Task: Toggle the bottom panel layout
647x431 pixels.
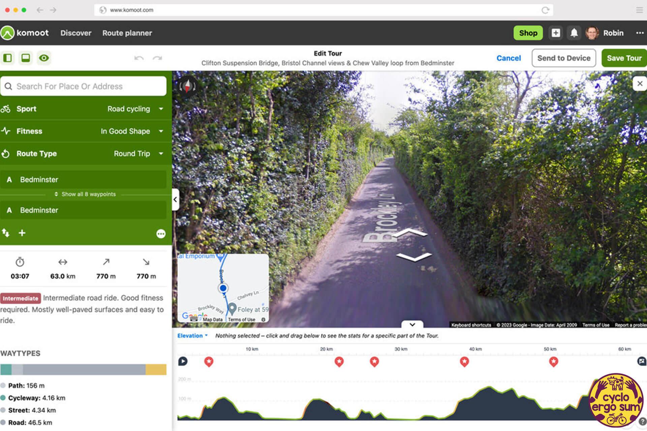Action: [26, 58]
